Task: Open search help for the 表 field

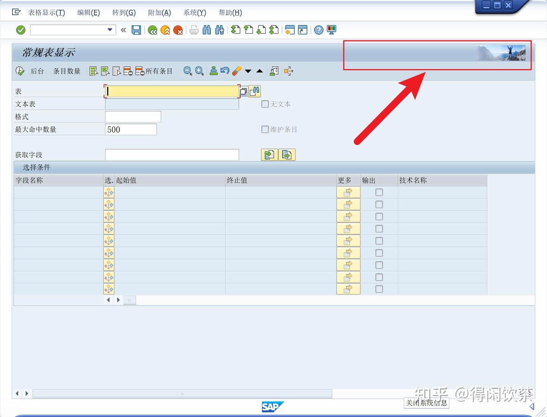Action: click(x=255, y=91)
